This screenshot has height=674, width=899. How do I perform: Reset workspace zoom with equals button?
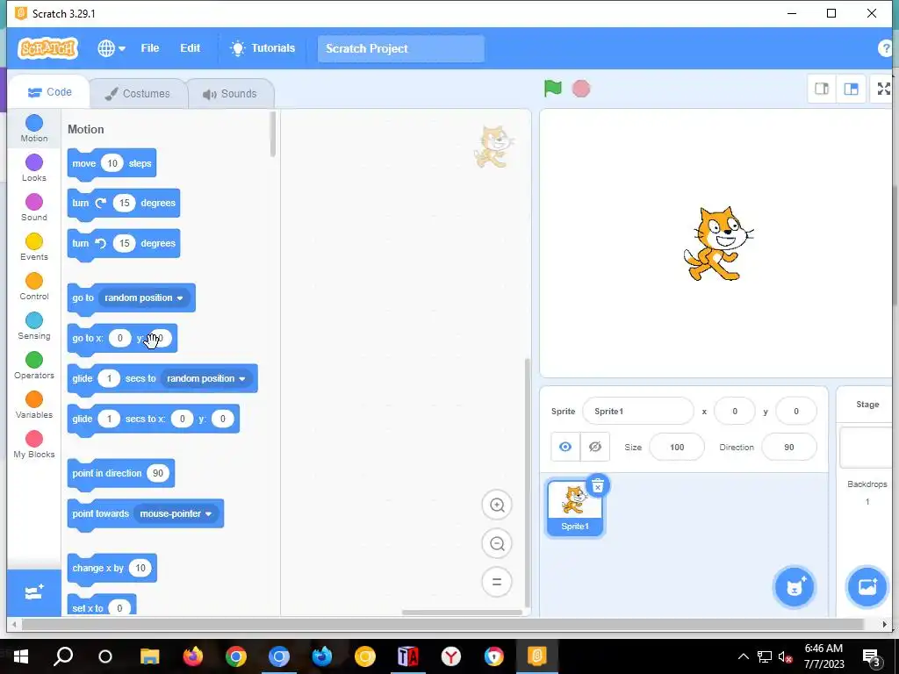(x=497, y=582)
